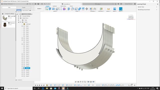Toggle visibility eye of Body11
The height and width of the screenshot is (90, 160).
point(22,44)
